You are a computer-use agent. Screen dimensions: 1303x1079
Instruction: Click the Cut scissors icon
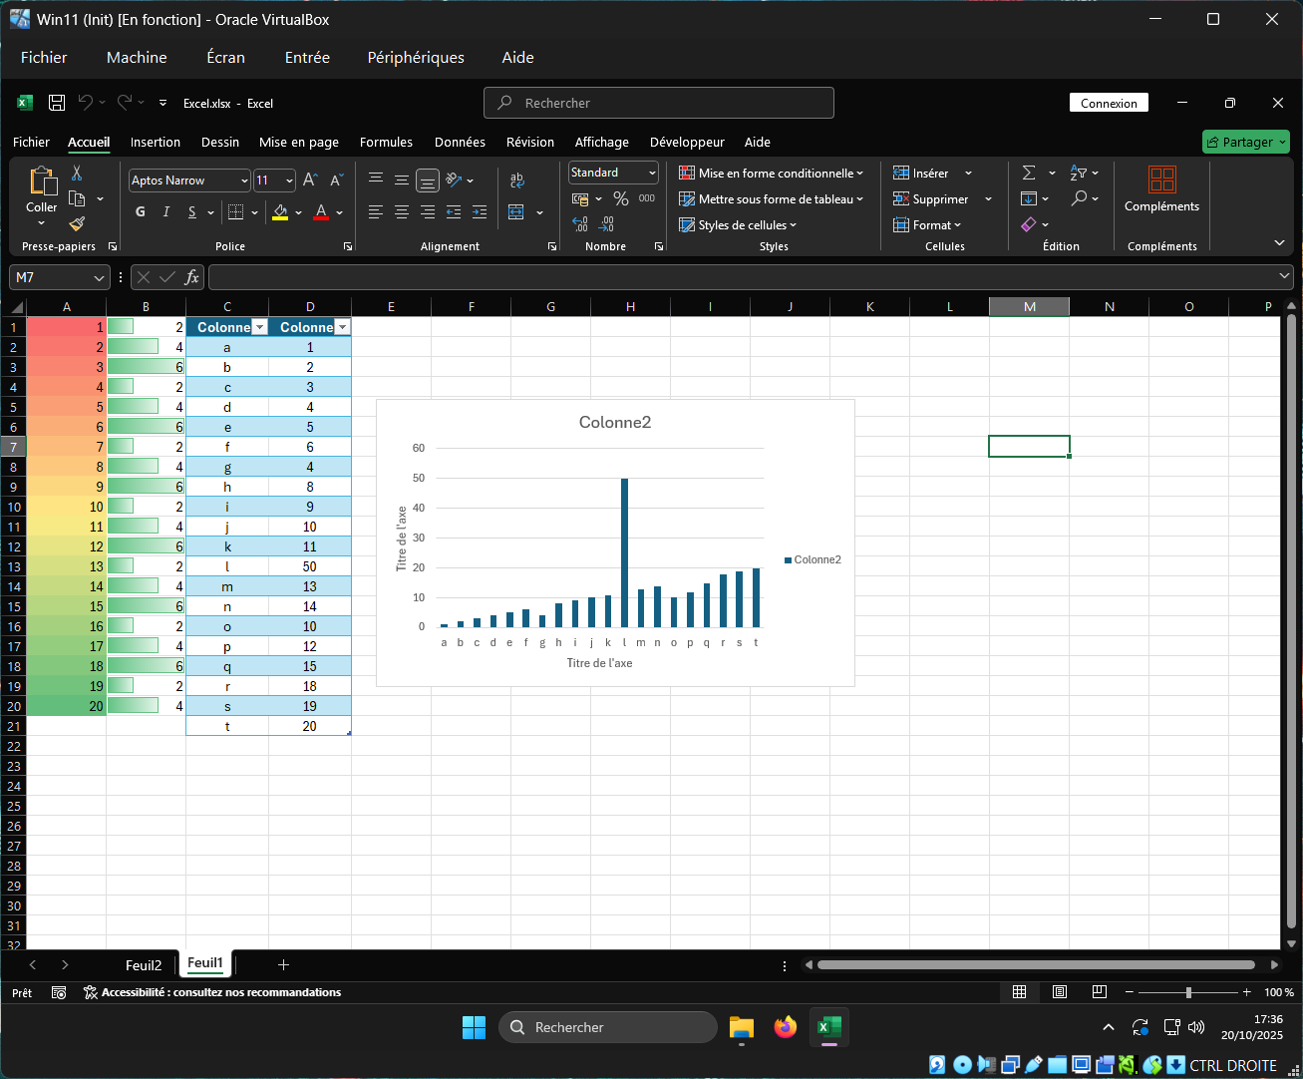[x=77, y=174]
